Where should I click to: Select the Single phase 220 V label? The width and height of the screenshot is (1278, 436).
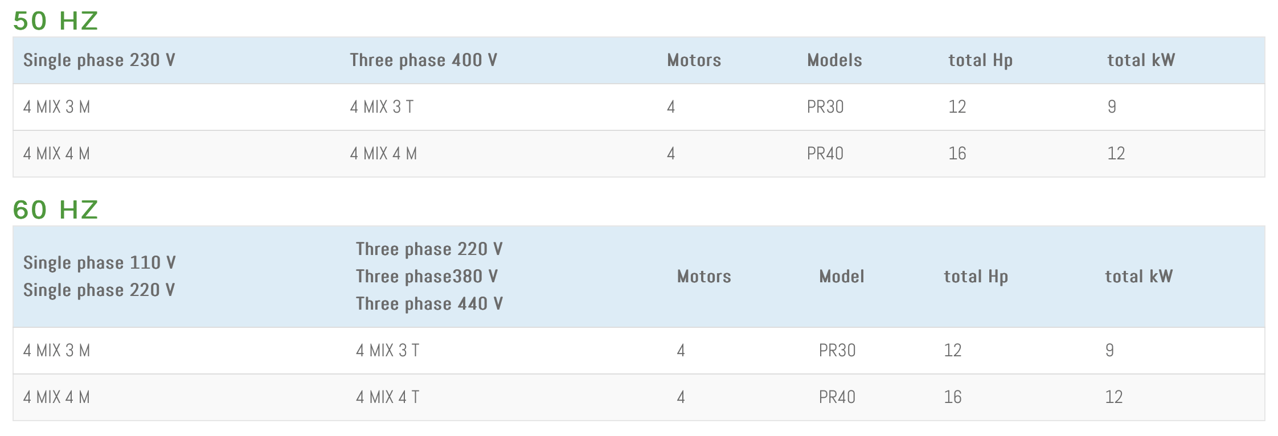pos(99,290)
